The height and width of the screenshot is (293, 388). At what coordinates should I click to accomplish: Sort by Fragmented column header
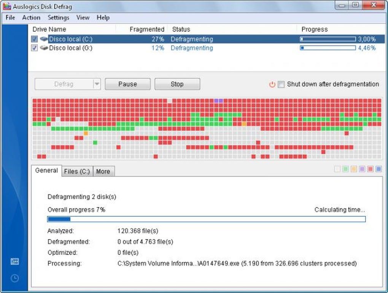(147, 29)
